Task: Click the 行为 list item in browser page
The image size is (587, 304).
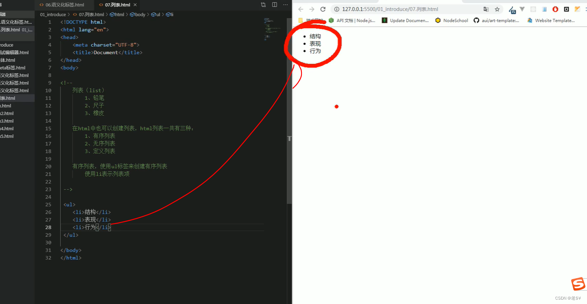Action: 315,51
